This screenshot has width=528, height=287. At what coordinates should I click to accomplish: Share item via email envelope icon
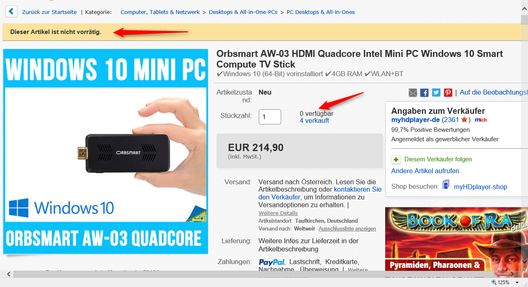pos(413,93)
